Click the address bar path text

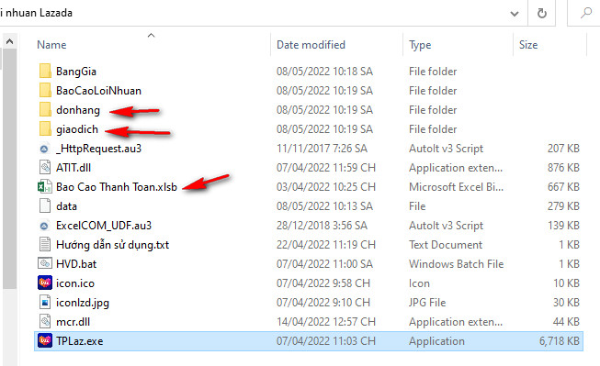pos(37,13)
